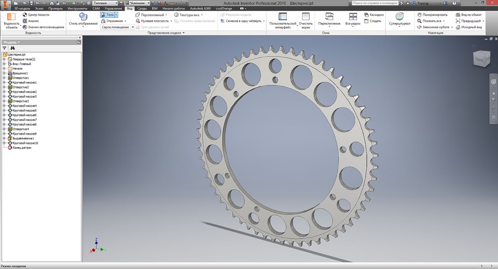Click the filter funnel icon in the model browser
The width and height of the screenshot is (498, 269).
[x=5, y=48]
